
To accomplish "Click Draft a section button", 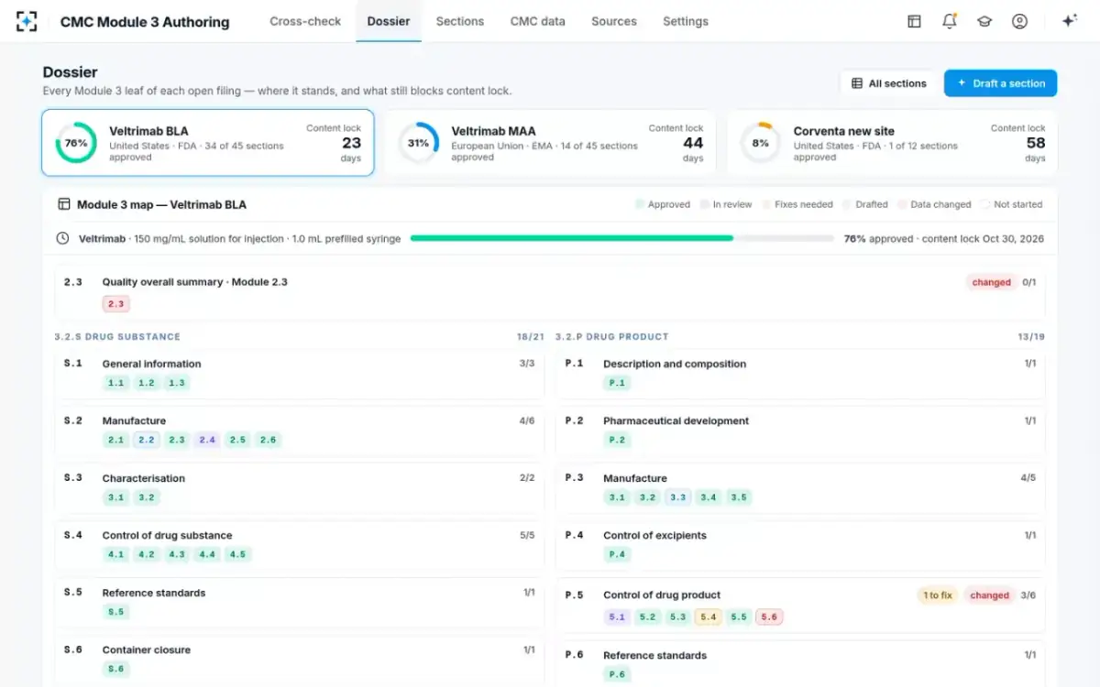I will 1001,83.
